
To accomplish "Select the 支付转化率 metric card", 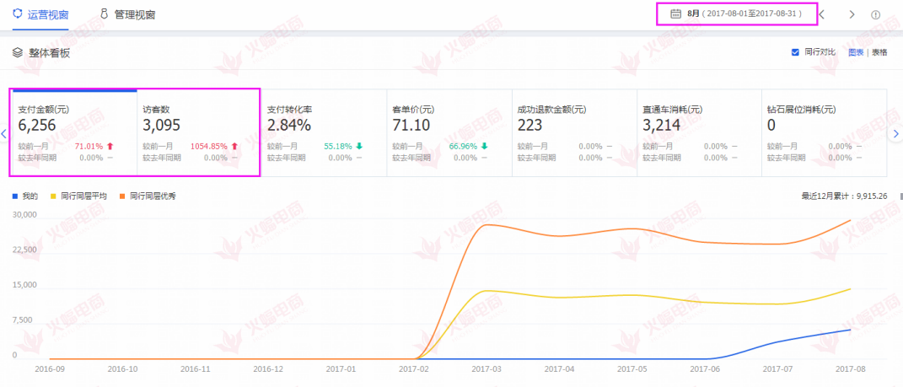I will [x=323, y=132].
